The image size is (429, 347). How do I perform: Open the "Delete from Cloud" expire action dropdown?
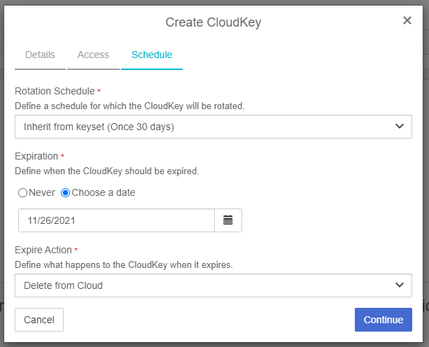(213, 285)
